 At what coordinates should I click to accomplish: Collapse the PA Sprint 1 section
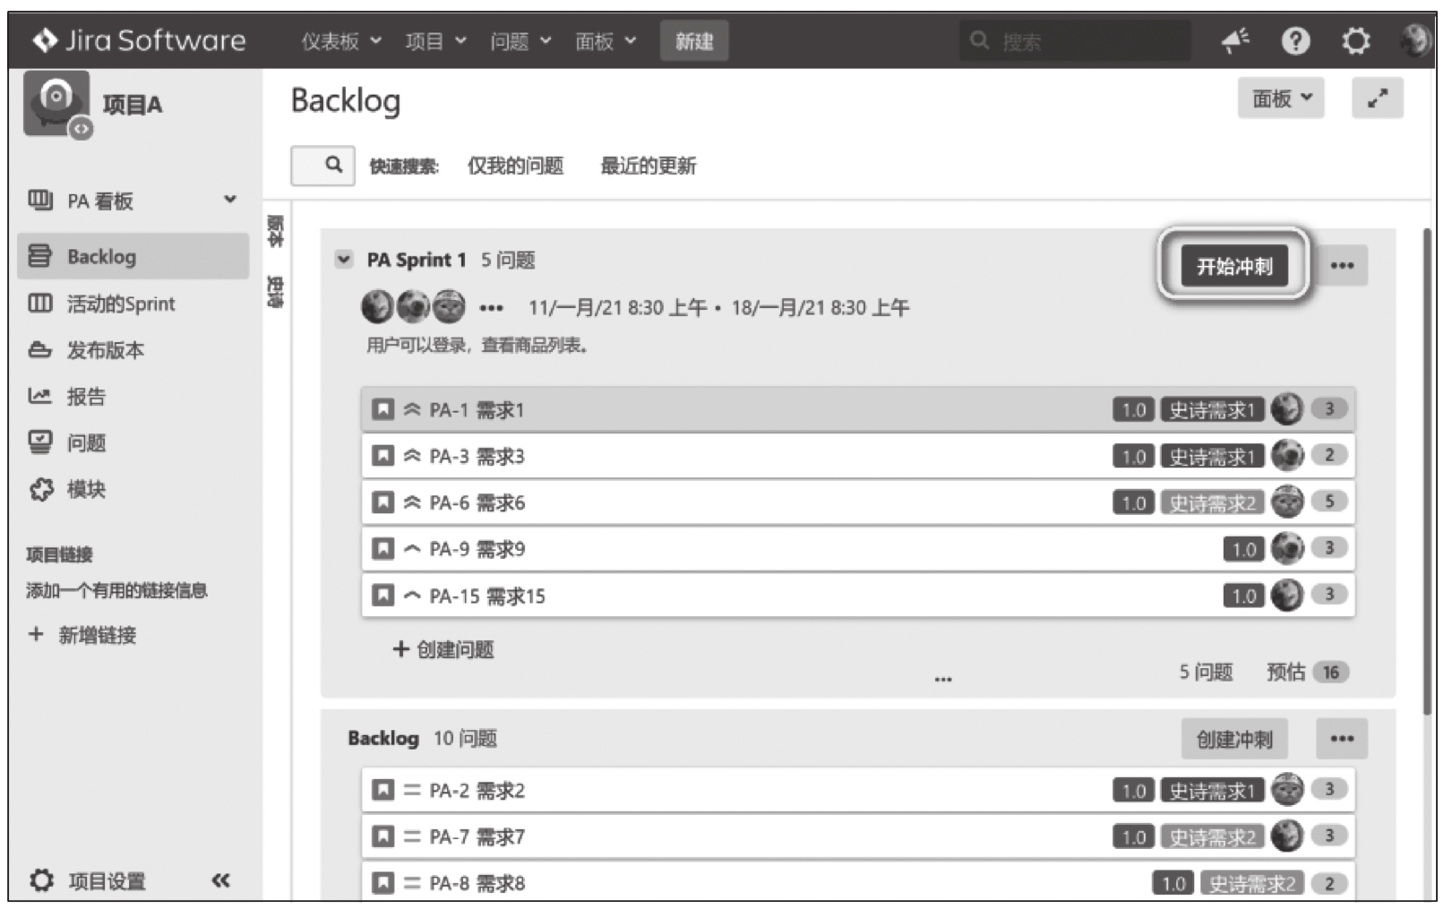point(343,260)
